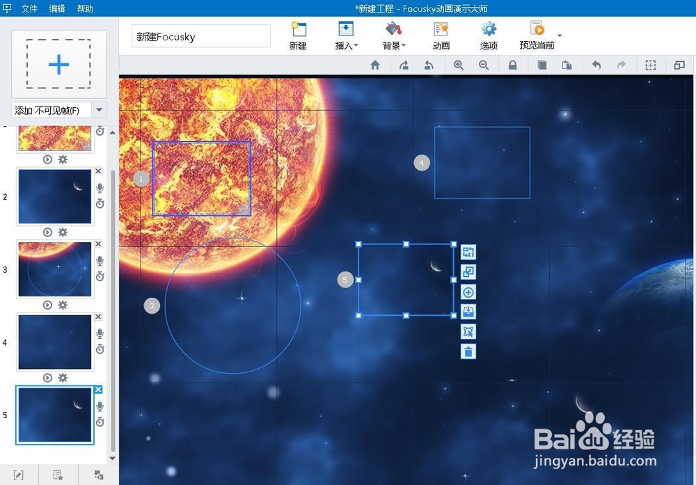696x485 pixels.
Task: Zoom out using the magnifier minus icon
Action: 484,65
